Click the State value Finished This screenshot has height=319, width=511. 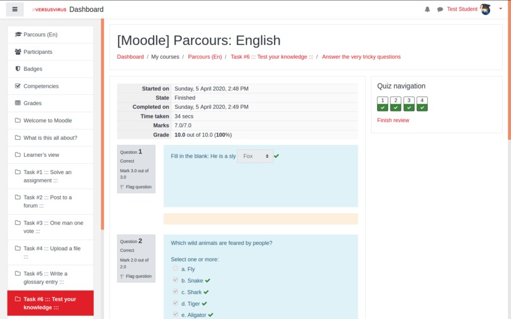click(x=184, y=97)
